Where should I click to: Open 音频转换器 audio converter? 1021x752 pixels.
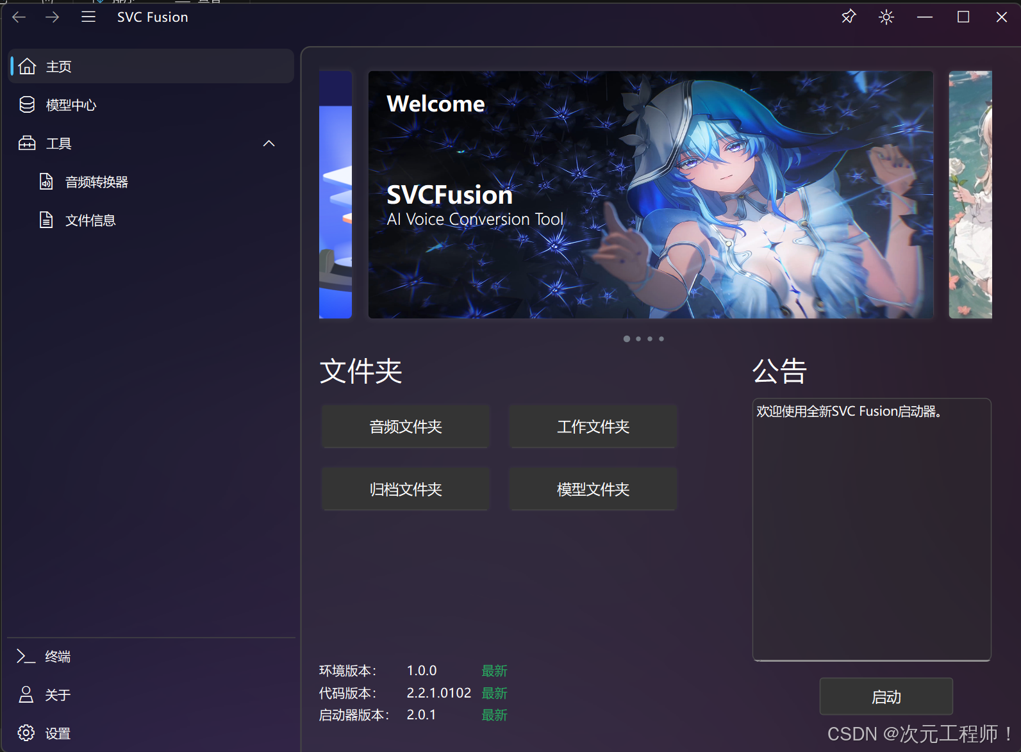[151, 182]
